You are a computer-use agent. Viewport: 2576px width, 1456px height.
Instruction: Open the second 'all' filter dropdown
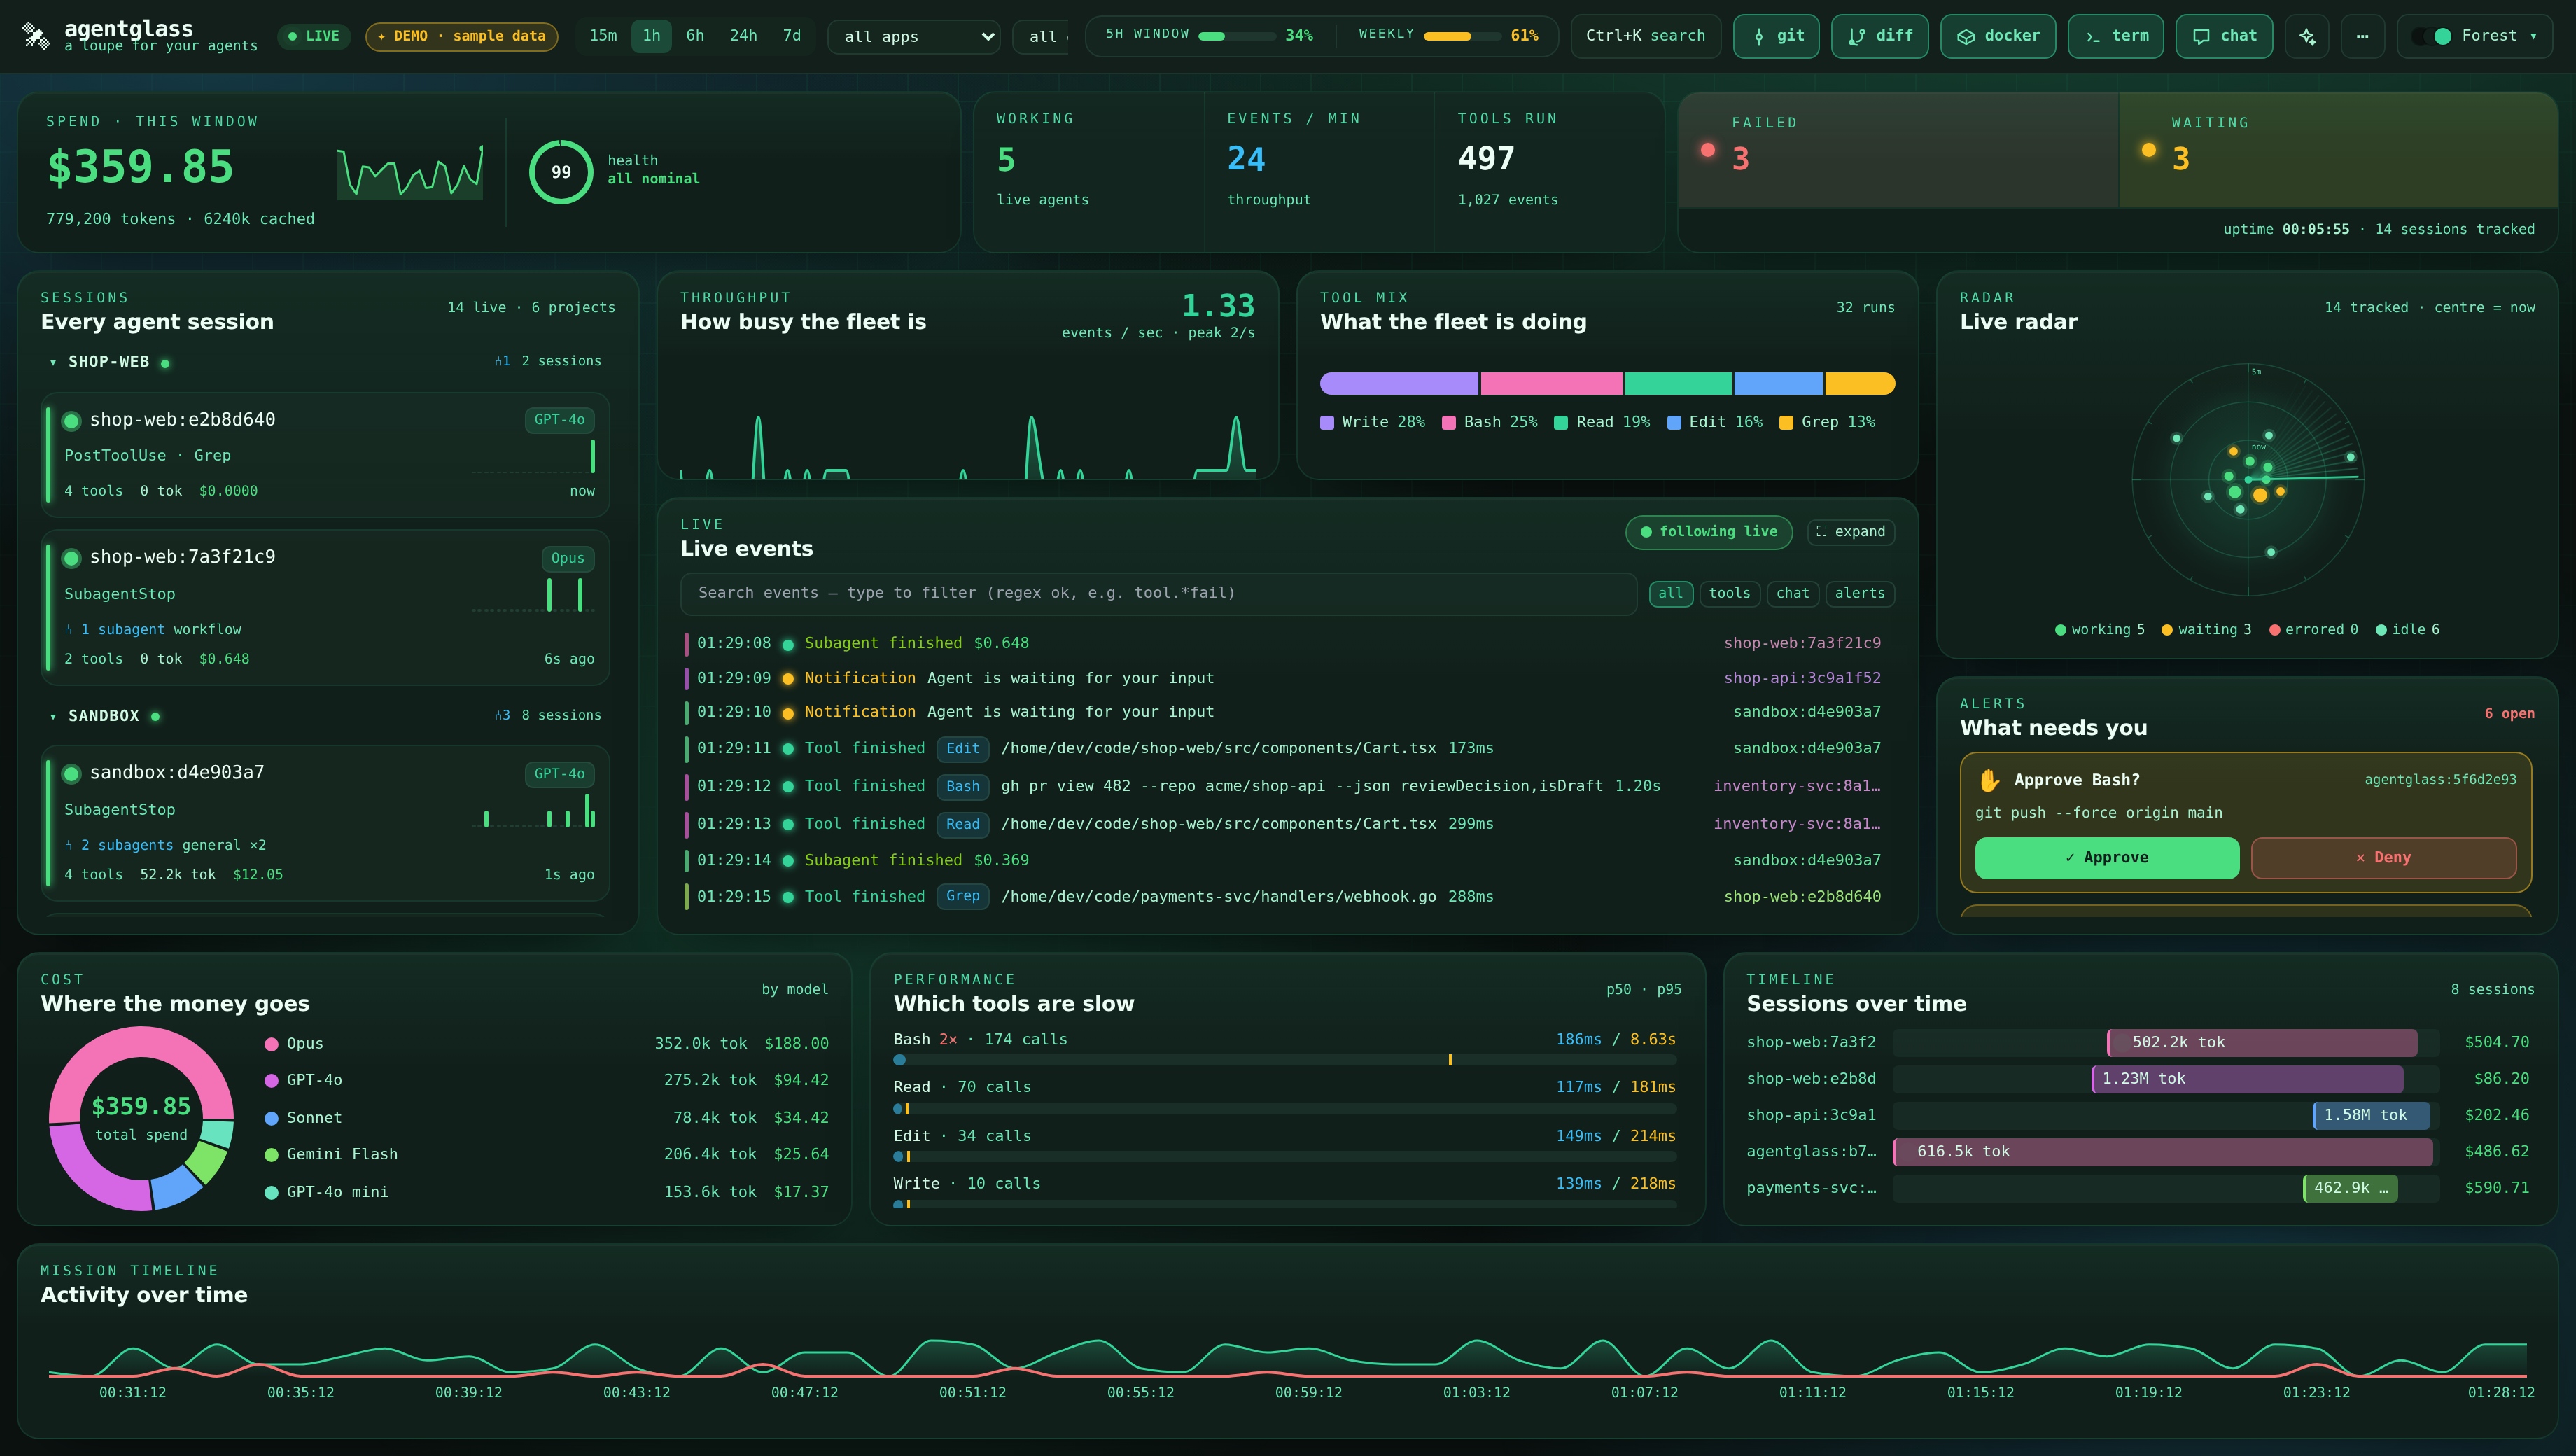tap(1041, 37)
